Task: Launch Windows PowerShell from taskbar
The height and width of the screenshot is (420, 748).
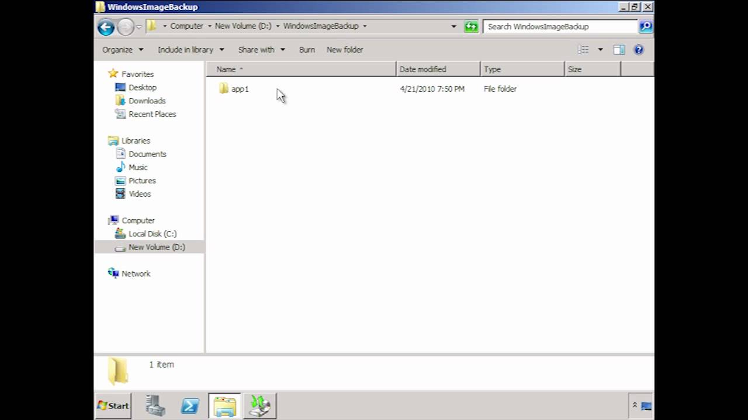Action: click(x=189, y=405)
